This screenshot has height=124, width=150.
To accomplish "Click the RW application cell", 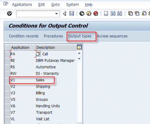I will pos(23,73).
